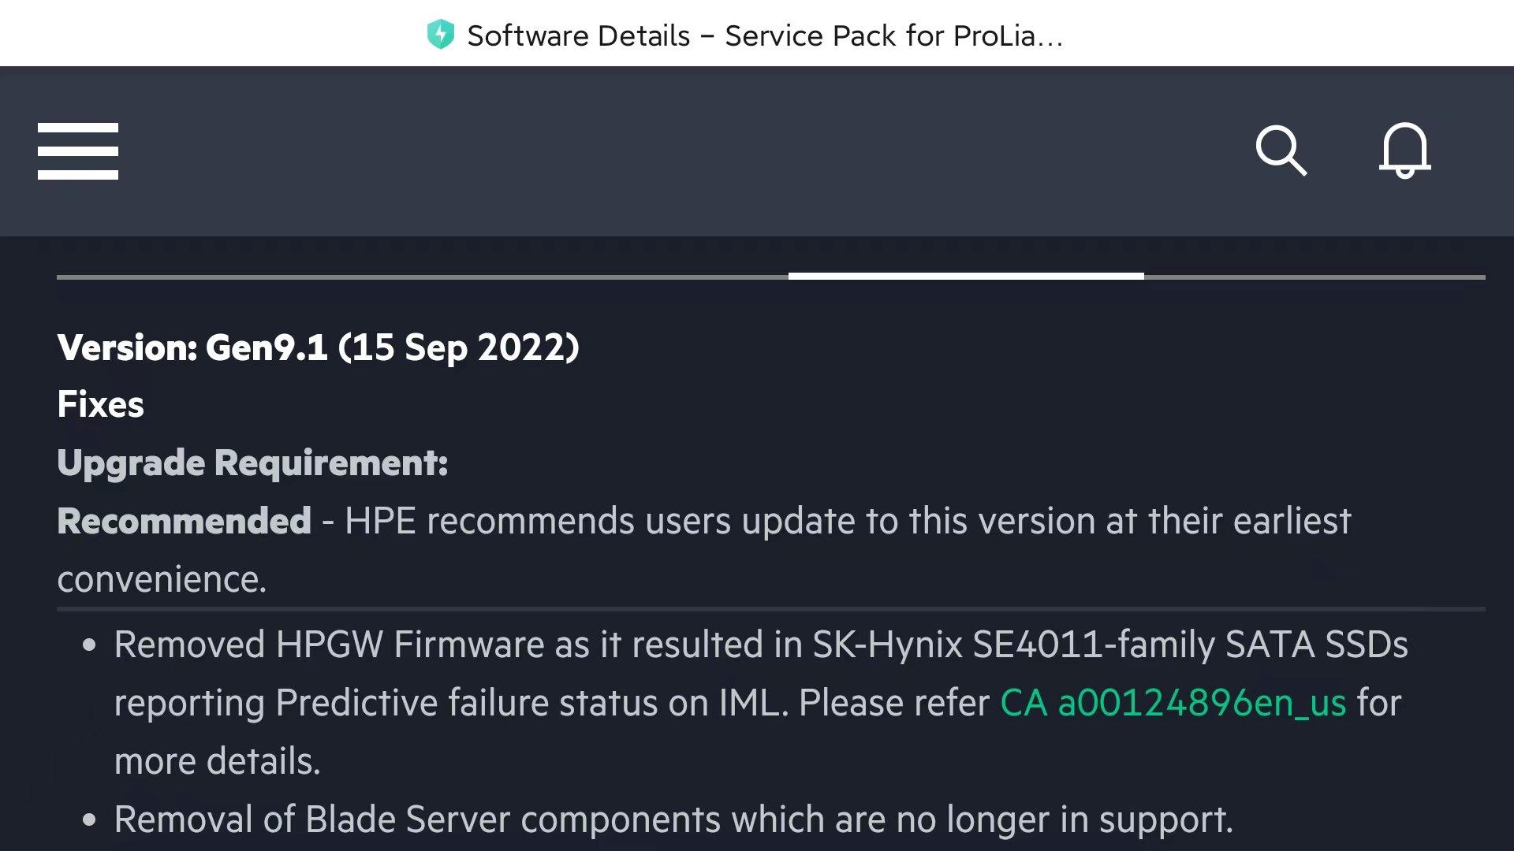1514x851 pixels.
Task: Open the CA a00124896en_us advisory link
Action: tap(1173, 703)
